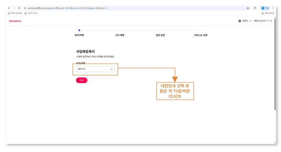Open the 대한민국 country dropdown
The height and width of the screenshot is (152, 281).
[95, 69]
